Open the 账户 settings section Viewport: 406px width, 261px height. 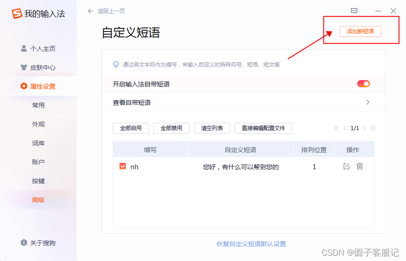point(38,162)
